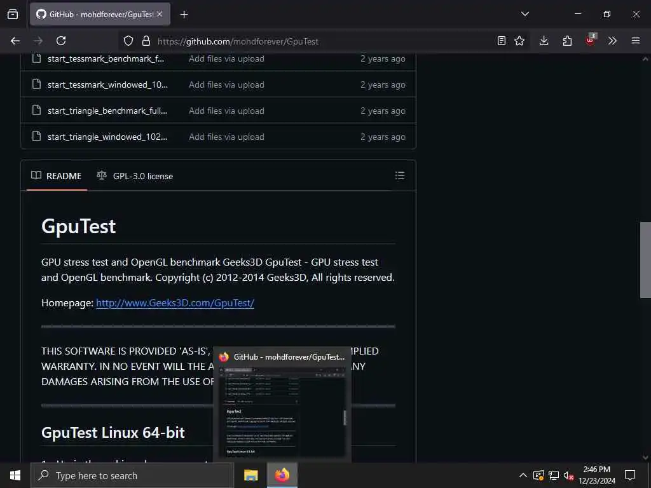This screenshot has height=488, width=651.
Task: Show hidden system tray icons
Action: coord(523,475)
